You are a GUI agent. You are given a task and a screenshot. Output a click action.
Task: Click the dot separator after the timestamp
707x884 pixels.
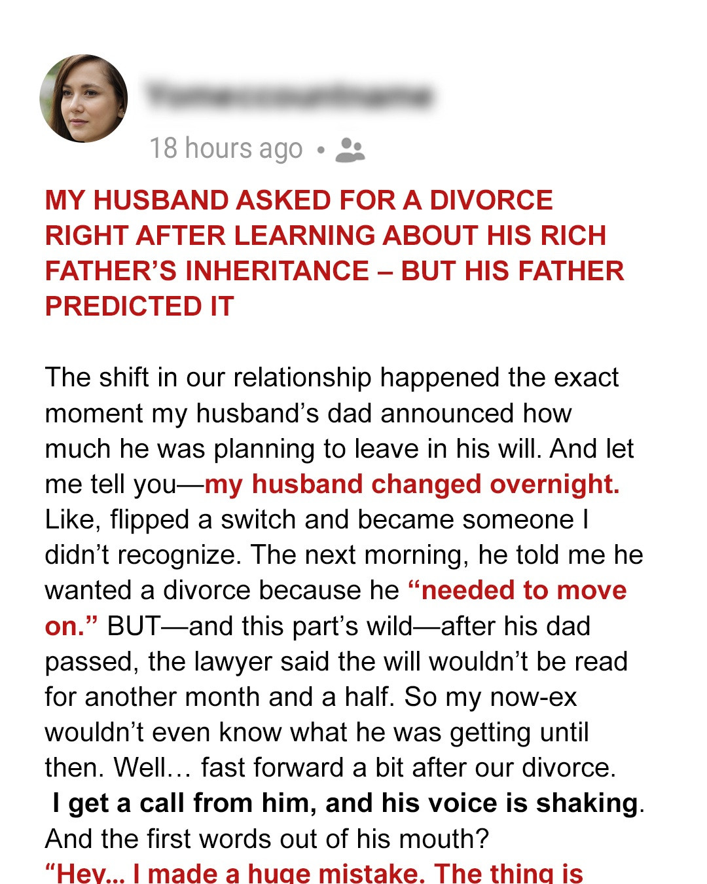(x=320, y=150)
